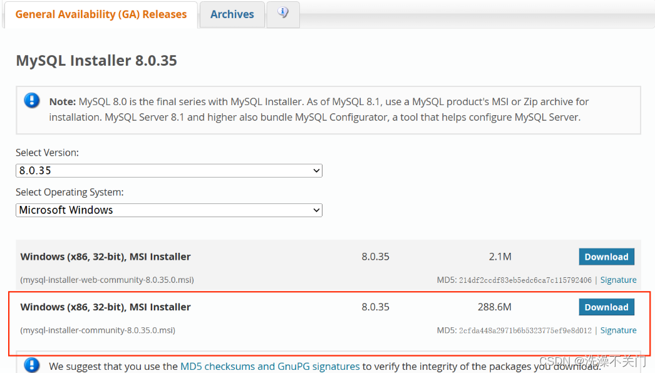
Task: Open the Select Operating System dropdown
Action: pyautogui.click(x=169, y=210)
